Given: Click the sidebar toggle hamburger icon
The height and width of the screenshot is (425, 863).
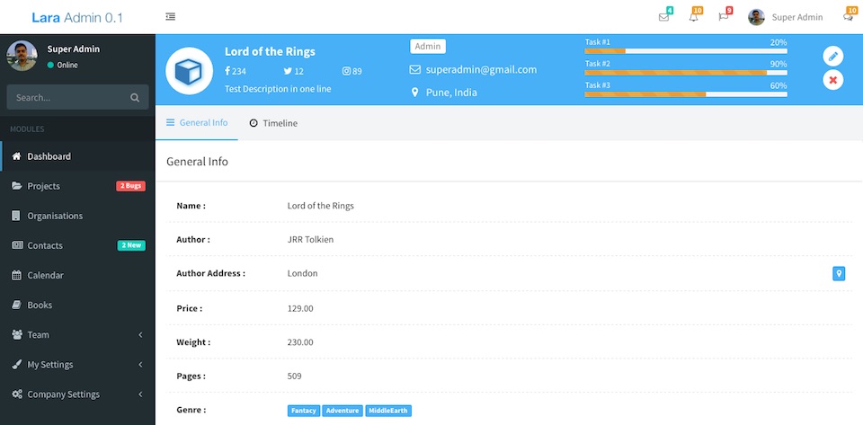Looking at the screenshot, I should [x=171, y=17].
